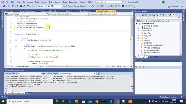This screenshot has height=104, width=186.
Task: Select Connected Services node
Action: point(151,26)
